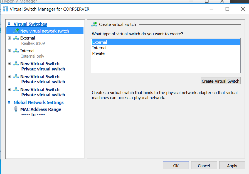Click the New virtual network switch icon

tap(16, 31)
